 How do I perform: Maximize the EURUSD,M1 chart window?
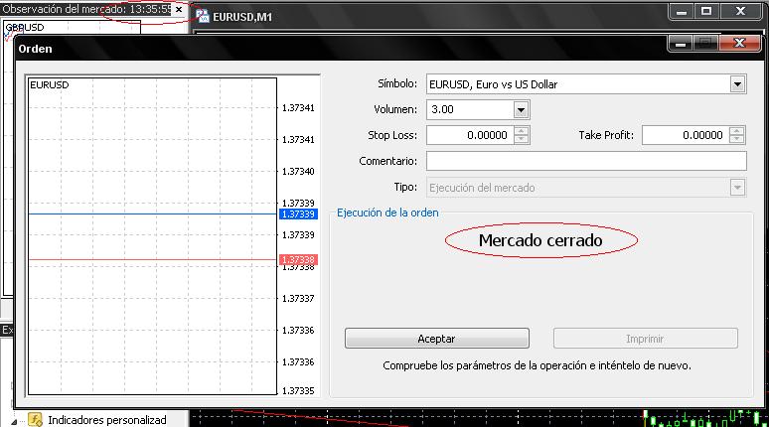click(x=706, y=11)
